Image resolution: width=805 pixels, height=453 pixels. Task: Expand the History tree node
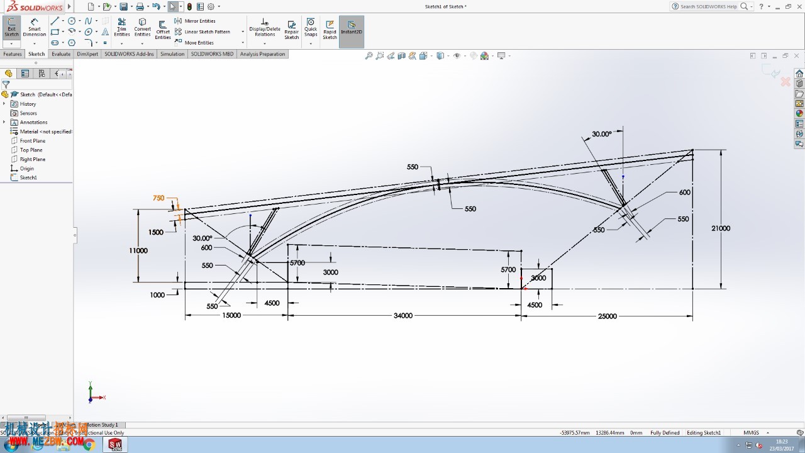4,104
